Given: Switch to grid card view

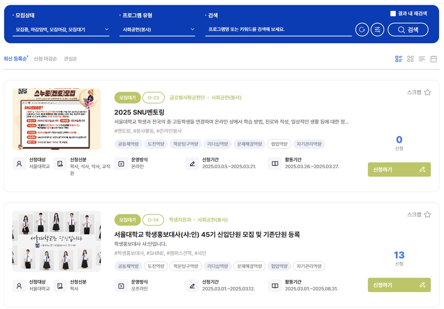Looking at the screenshot, I should coord(410,59).
